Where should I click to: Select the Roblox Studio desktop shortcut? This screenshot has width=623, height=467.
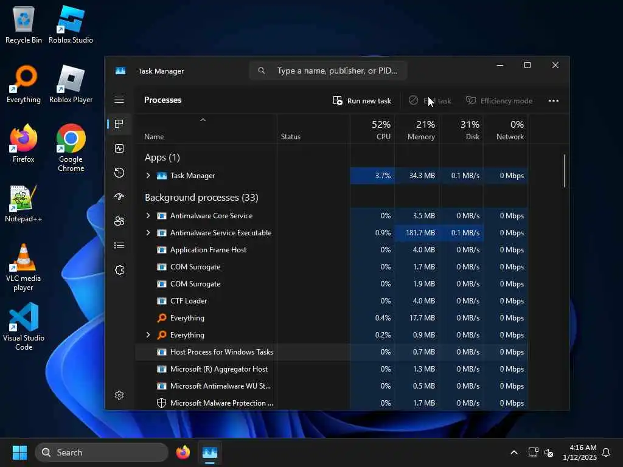(71, 24)
